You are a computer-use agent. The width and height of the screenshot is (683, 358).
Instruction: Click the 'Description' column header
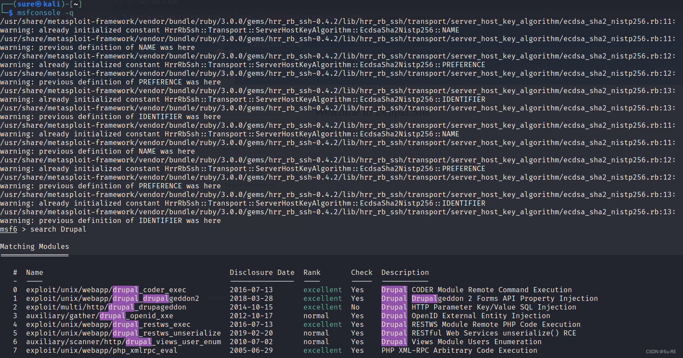405,272
